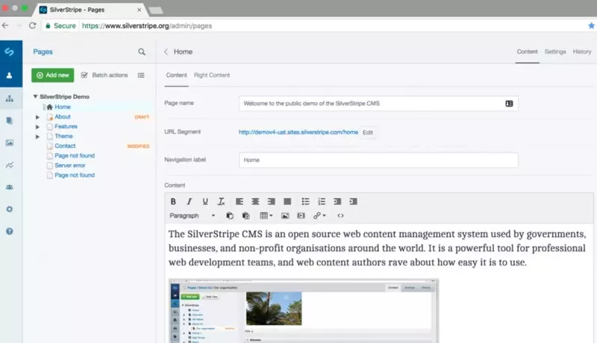Viewport: 597px width, 343px height.
Task: Select the Home page in site tree
Action: point(63,107)
